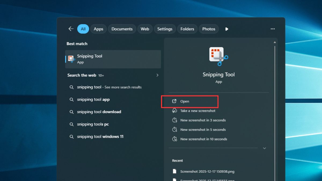Click the icon beside 'Take a new screenshot'
Screen dimensions: 322x181
point(174,110)
